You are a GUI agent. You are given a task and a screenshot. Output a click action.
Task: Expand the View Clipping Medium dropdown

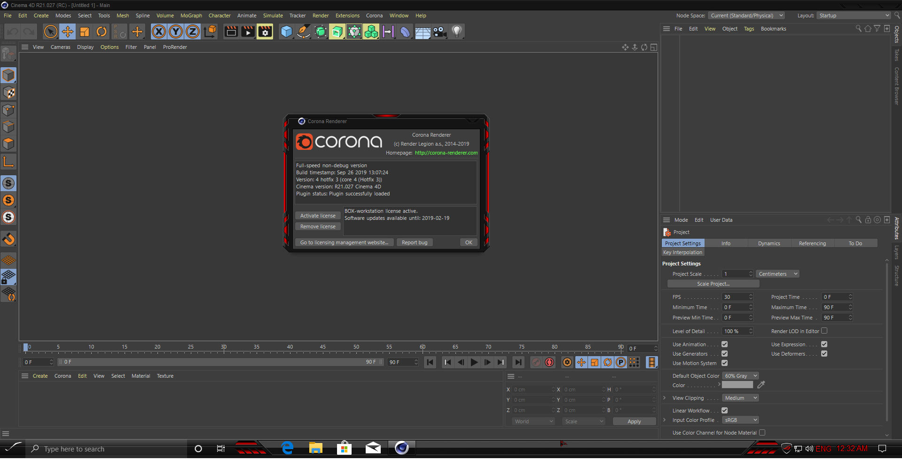click(740, 398)
